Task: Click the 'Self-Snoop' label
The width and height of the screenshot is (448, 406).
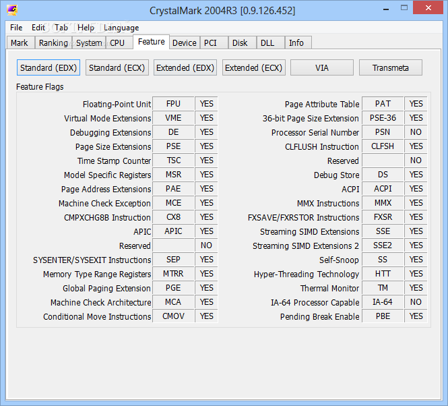Action: [339, 260]
